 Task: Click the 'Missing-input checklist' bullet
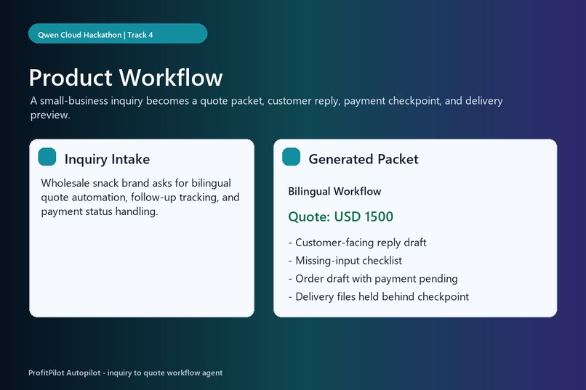(345, 261)
